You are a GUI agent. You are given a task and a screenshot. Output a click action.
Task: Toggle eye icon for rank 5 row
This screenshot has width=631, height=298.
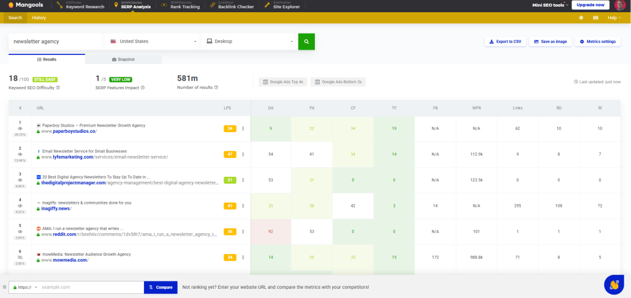coord(20,231)
